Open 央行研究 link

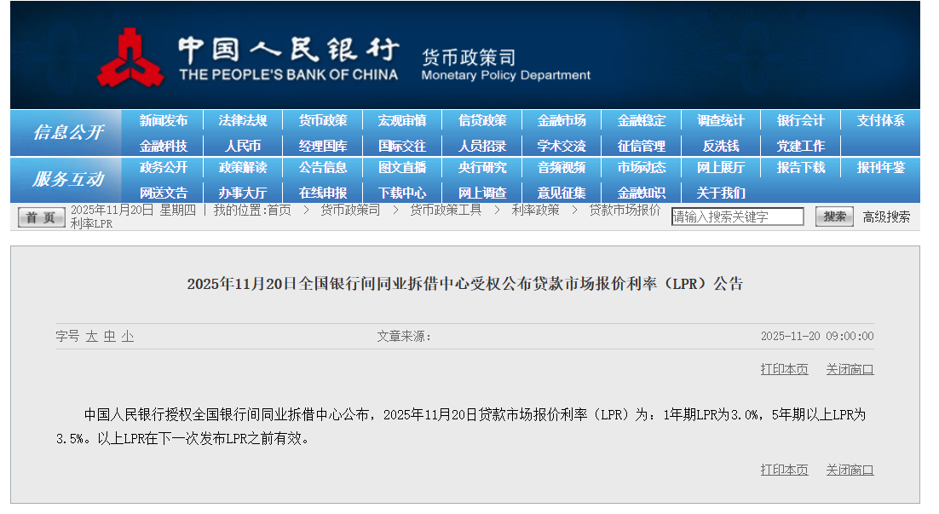click(x=482, y=167)
